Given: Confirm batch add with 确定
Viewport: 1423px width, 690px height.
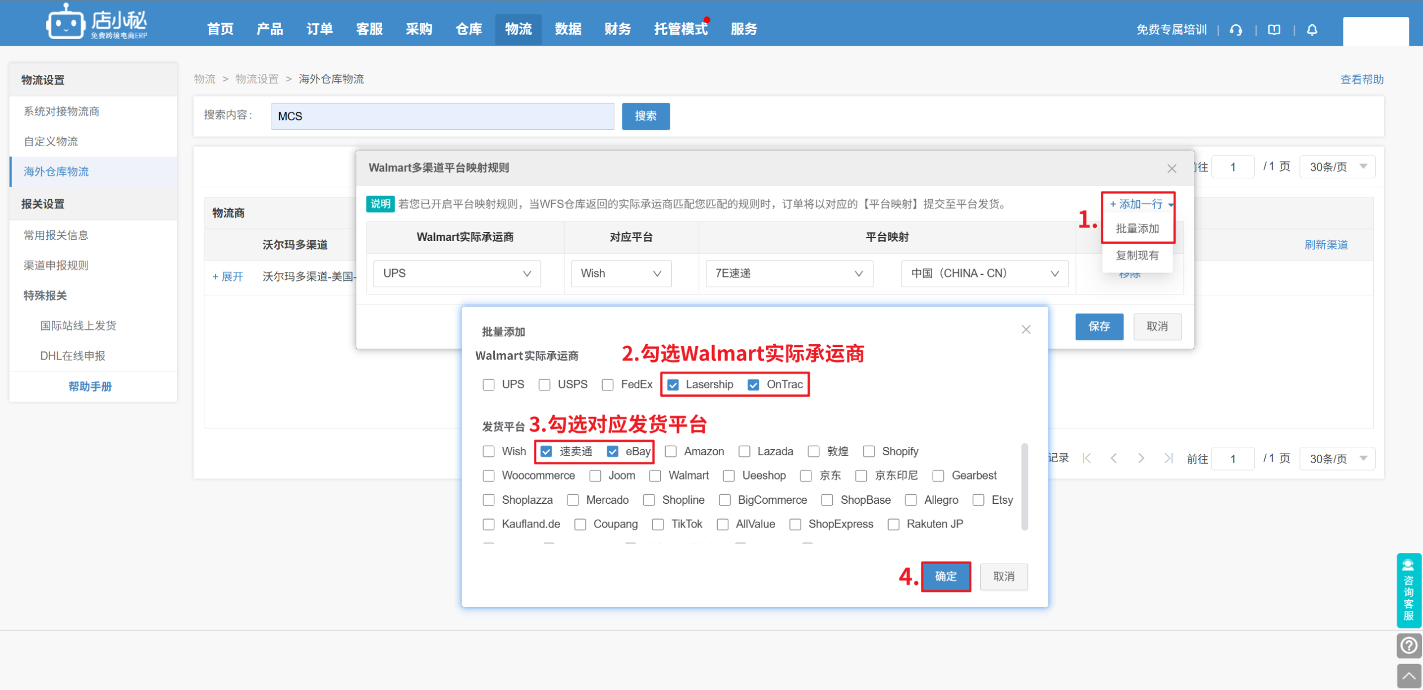Looking at the screenshot, I should 946,577.
